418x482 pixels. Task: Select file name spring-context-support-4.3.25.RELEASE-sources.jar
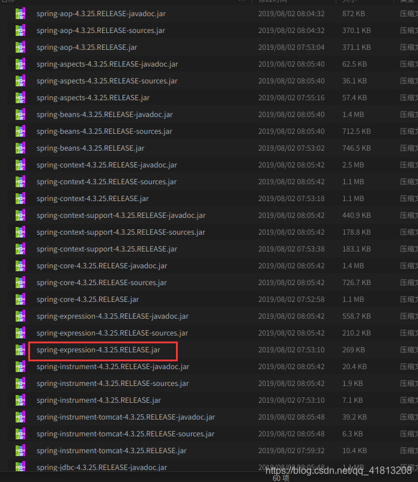[121, 232]
